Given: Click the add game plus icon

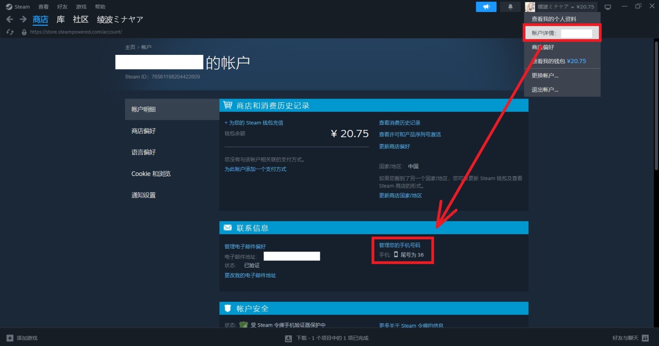Looking at the screenshot, I should coord(10,338).
